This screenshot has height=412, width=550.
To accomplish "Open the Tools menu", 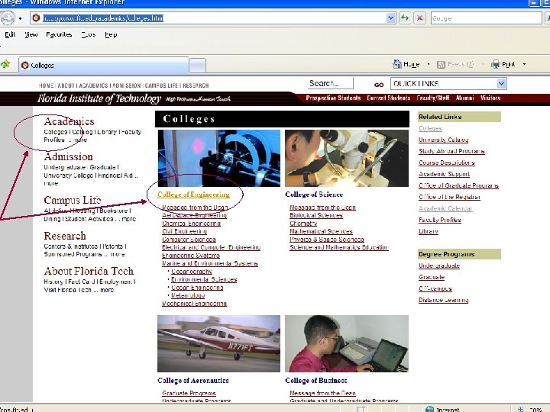I will (x=89, y=34).
